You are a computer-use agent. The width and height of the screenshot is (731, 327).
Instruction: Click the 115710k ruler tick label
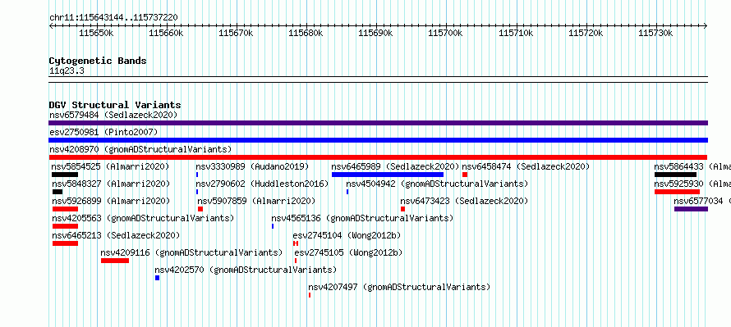(516, 33)
